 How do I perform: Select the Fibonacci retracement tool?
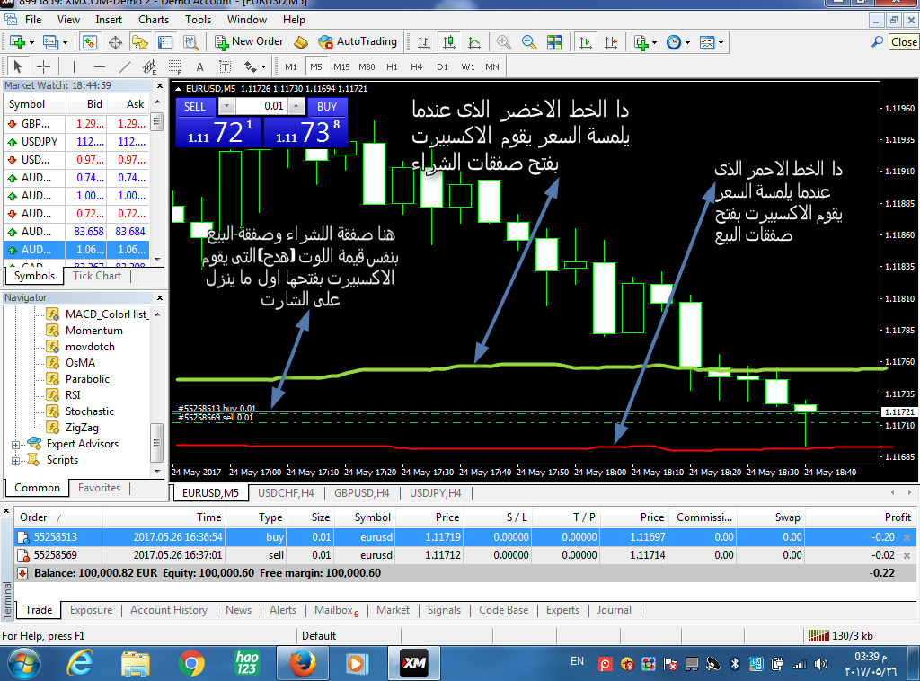point(175,66)
